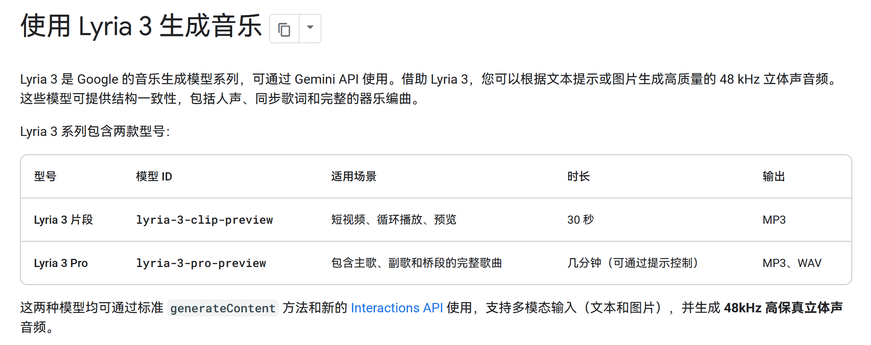Click the page title 使用 Lyria 3 生成音乐

coord(141,27)
